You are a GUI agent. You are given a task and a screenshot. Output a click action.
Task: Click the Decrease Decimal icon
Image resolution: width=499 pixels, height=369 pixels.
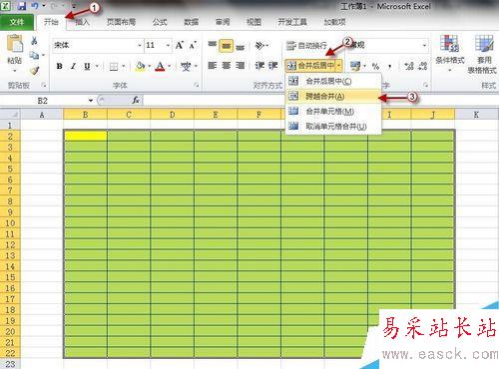coord(422,66)
